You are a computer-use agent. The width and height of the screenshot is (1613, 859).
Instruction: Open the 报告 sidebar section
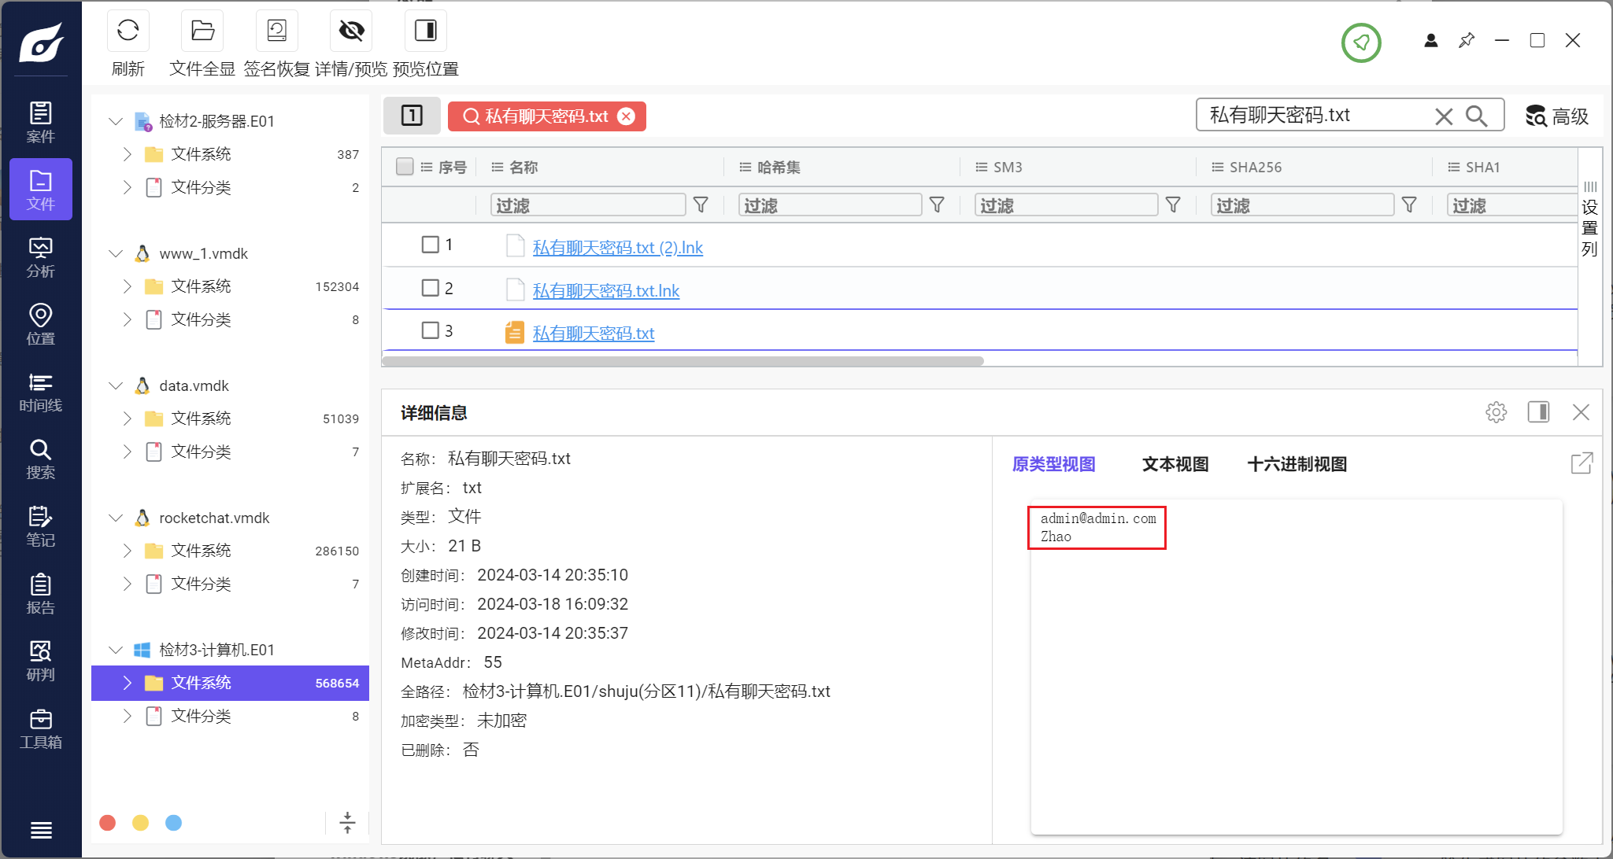[41, 594]
